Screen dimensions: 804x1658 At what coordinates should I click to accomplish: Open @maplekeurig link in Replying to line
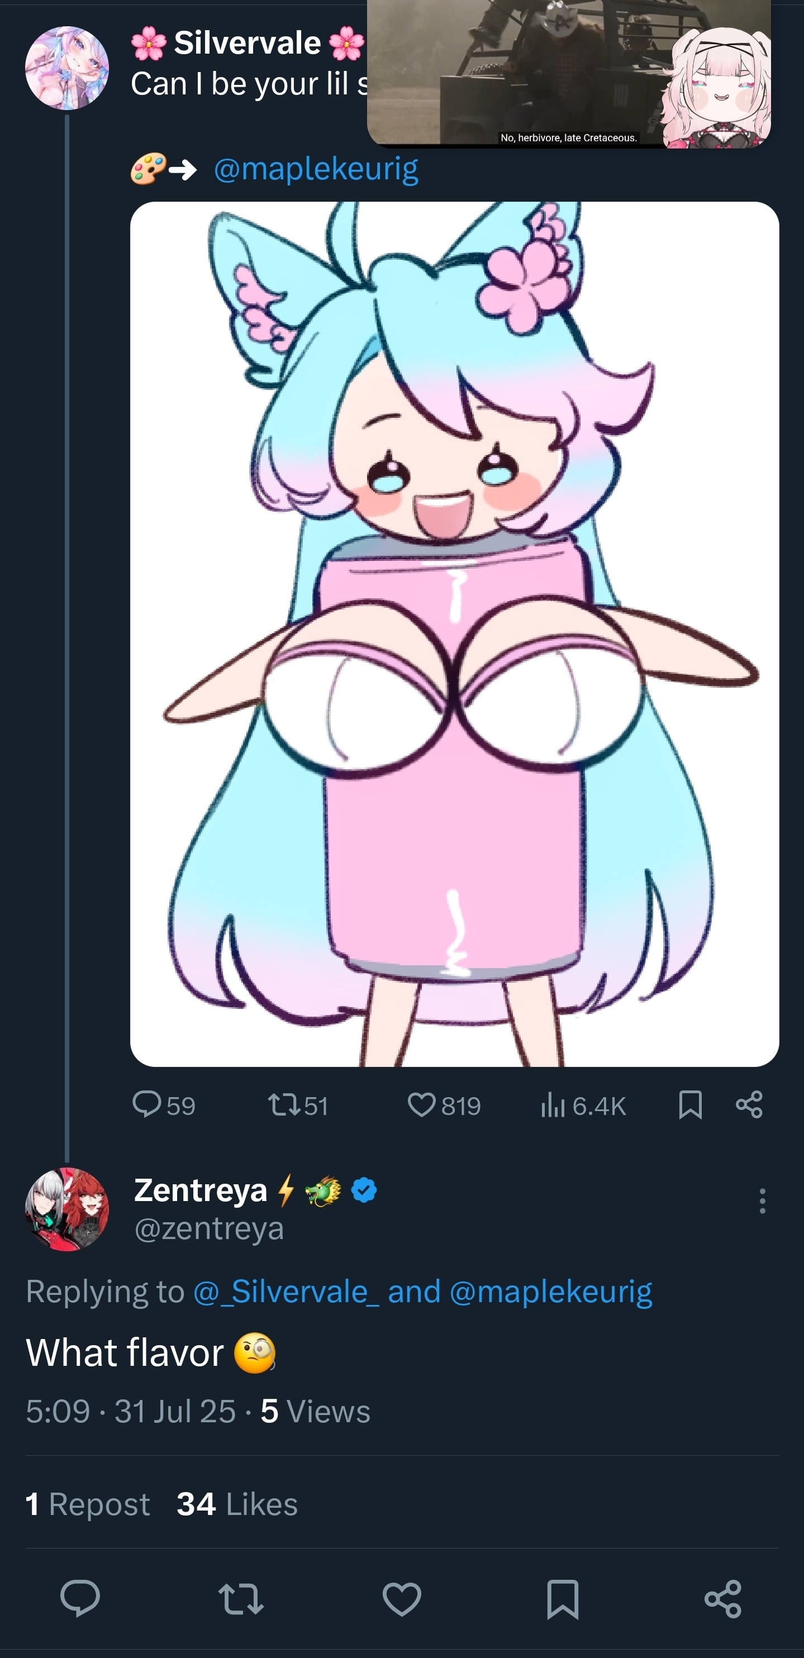pos(551,1291)
